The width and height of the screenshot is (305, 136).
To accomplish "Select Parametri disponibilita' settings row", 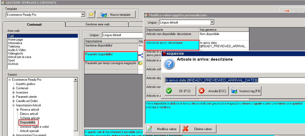I will [x=111, y=56].
